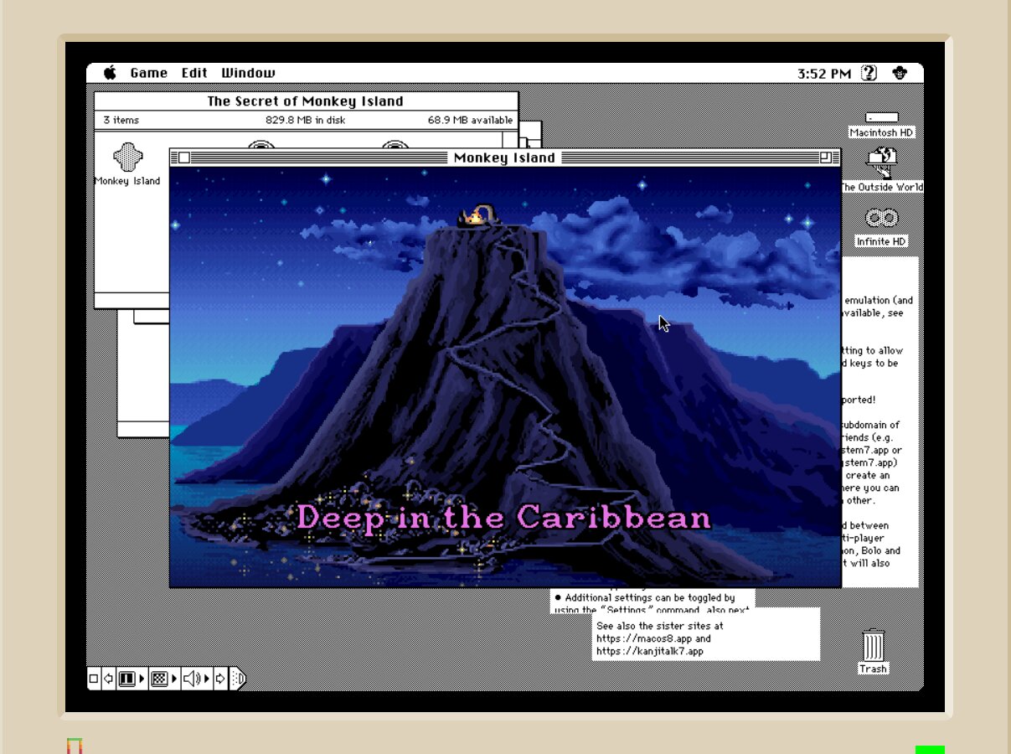Open the Window menu
This screenshot has width=1011, height=754.
coord(248,73)
